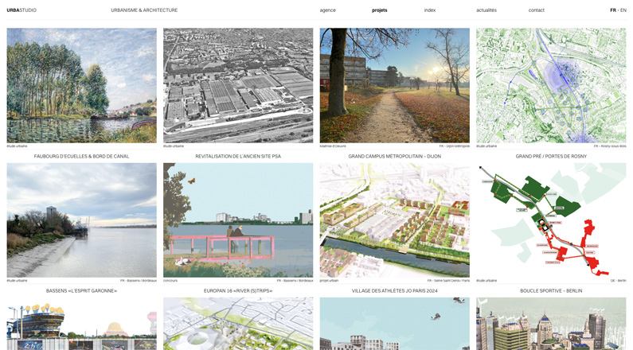633x350 pixels.
Task: Open the autumn park path photo thumbnail
Action: coord(394,85)
